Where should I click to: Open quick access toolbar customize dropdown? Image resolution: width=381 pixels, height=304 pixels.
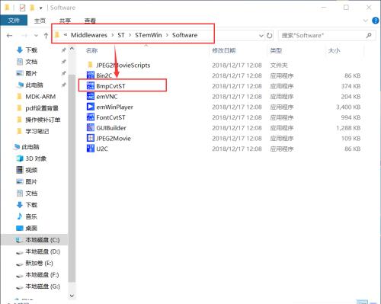click(x=40, y=8)
